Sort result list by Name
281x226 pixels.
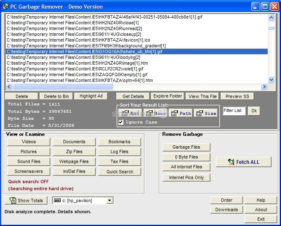(x=156, y=113)
